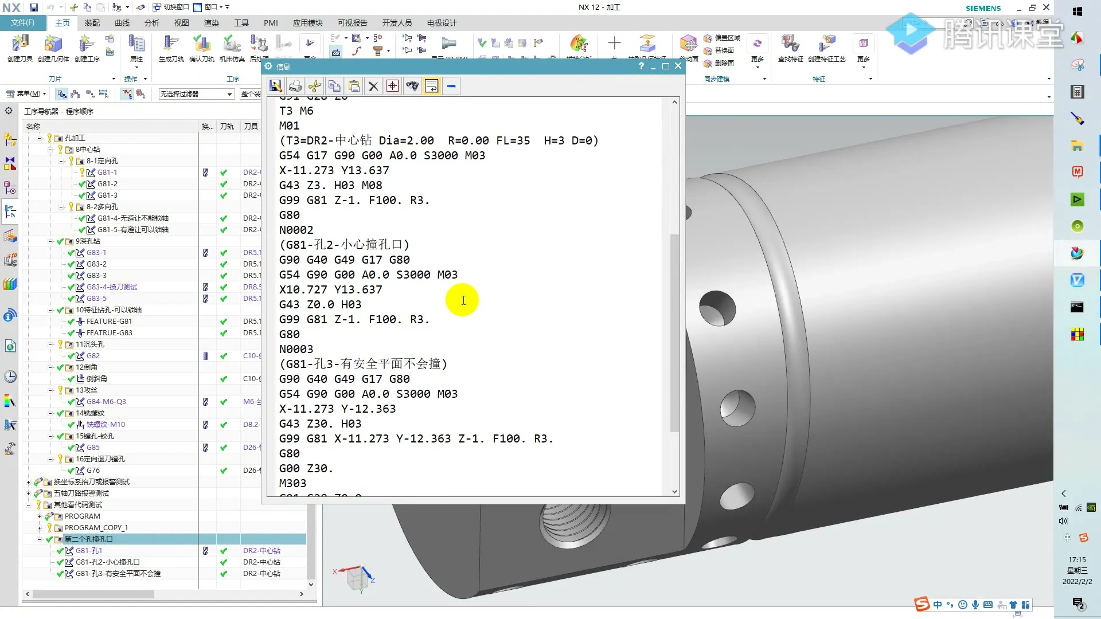1101x619 pixels.
Task: Collapse the 9深孔钻 tree group
Action: (50, 241)
